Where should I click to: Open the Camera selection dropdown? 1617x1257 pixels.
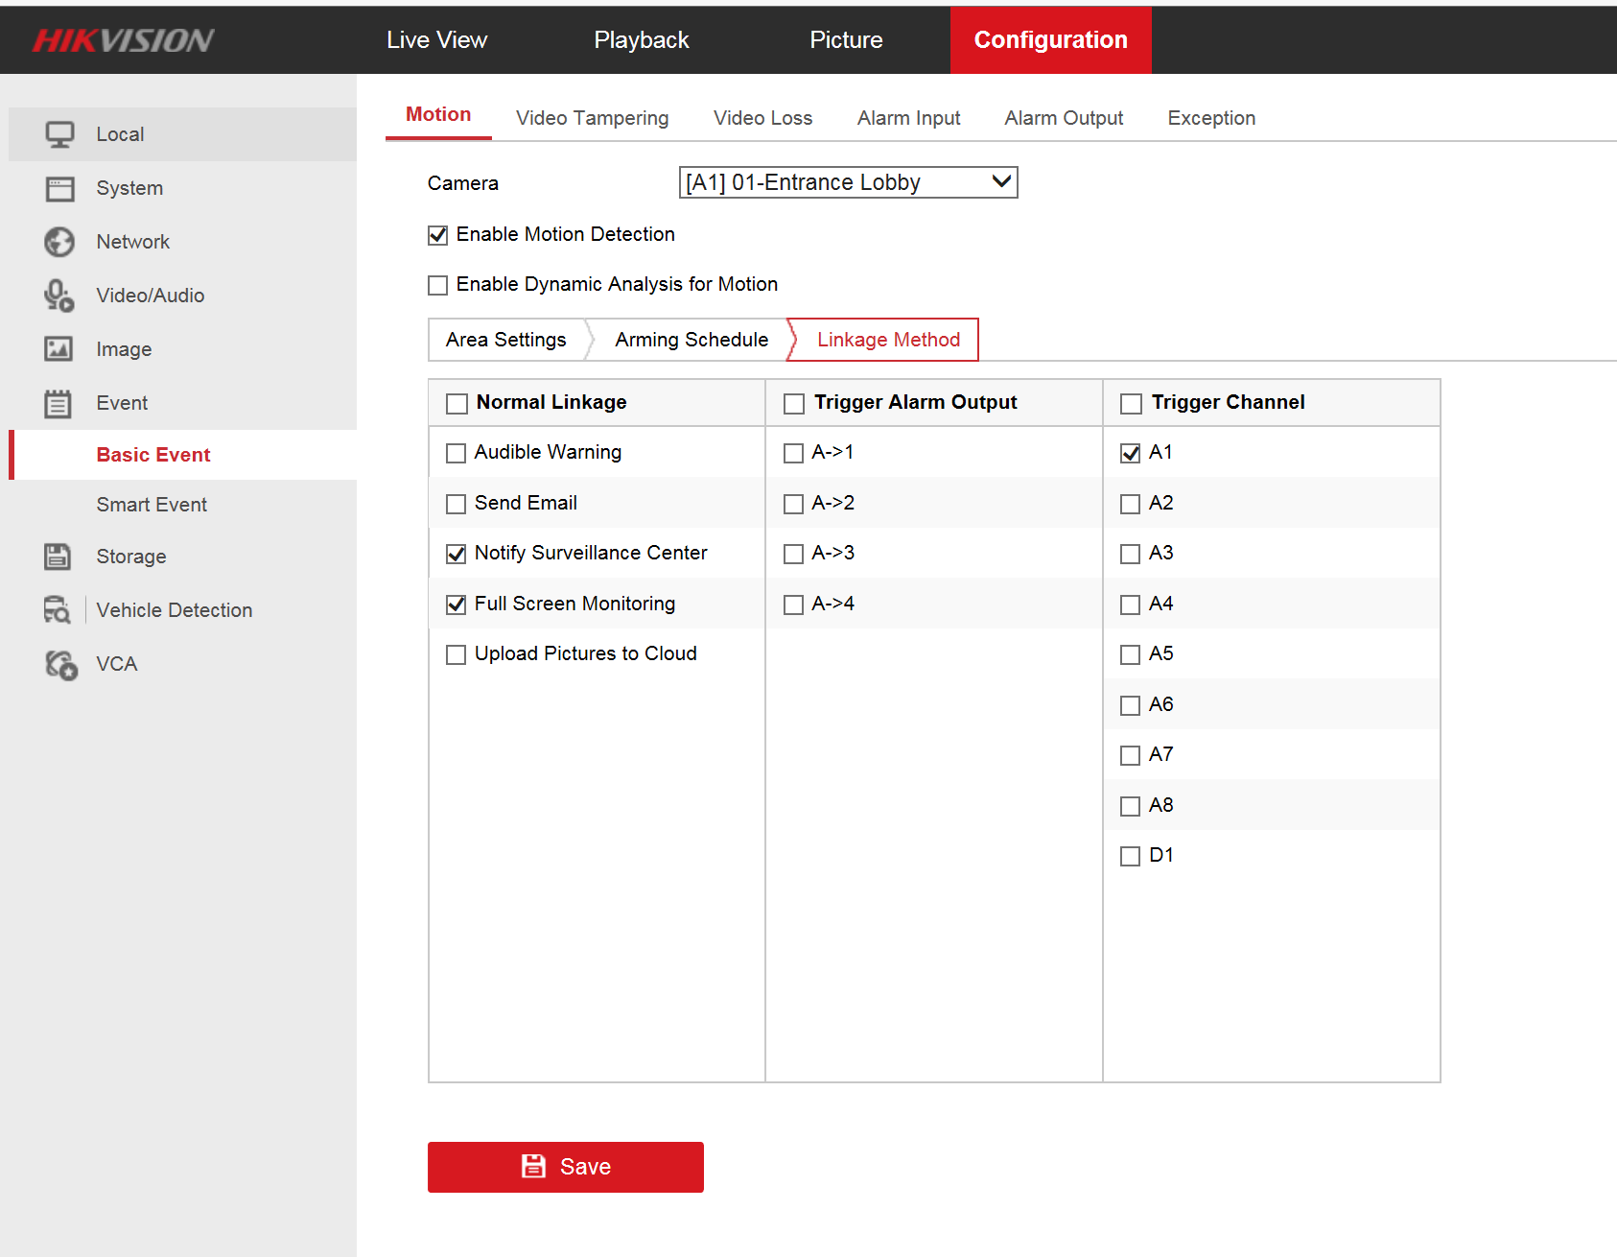point(848,182)
